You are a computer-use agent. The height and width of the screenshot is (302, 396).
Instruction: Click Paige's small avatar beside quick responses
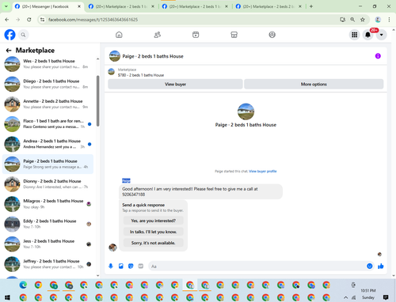(112, 247)
